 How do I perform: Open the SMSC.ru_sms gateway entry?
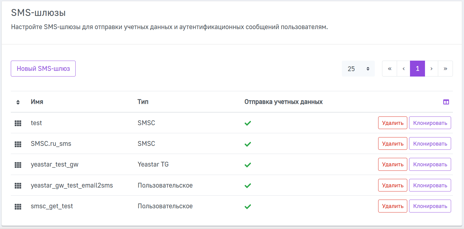coord(51,144)
